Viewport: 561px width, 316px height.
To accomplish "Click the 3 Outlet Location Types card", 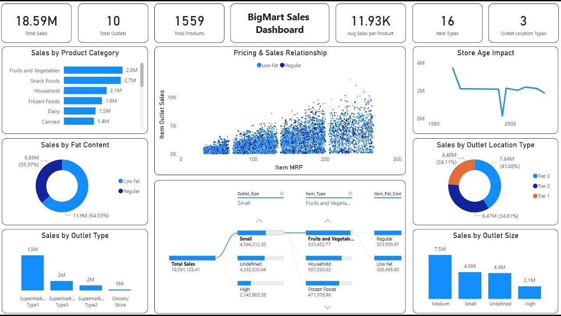I will tap(523, 23).
